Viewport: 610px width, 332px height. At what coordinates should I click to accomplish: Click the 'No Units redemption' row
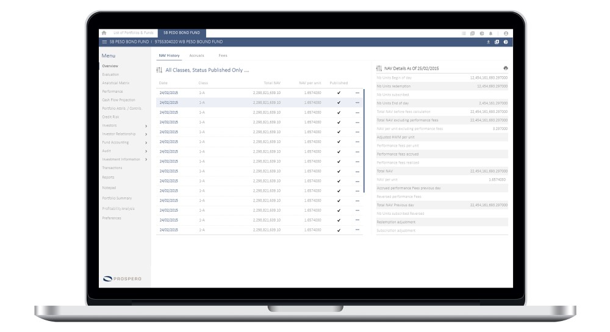(x=442, y=87)
